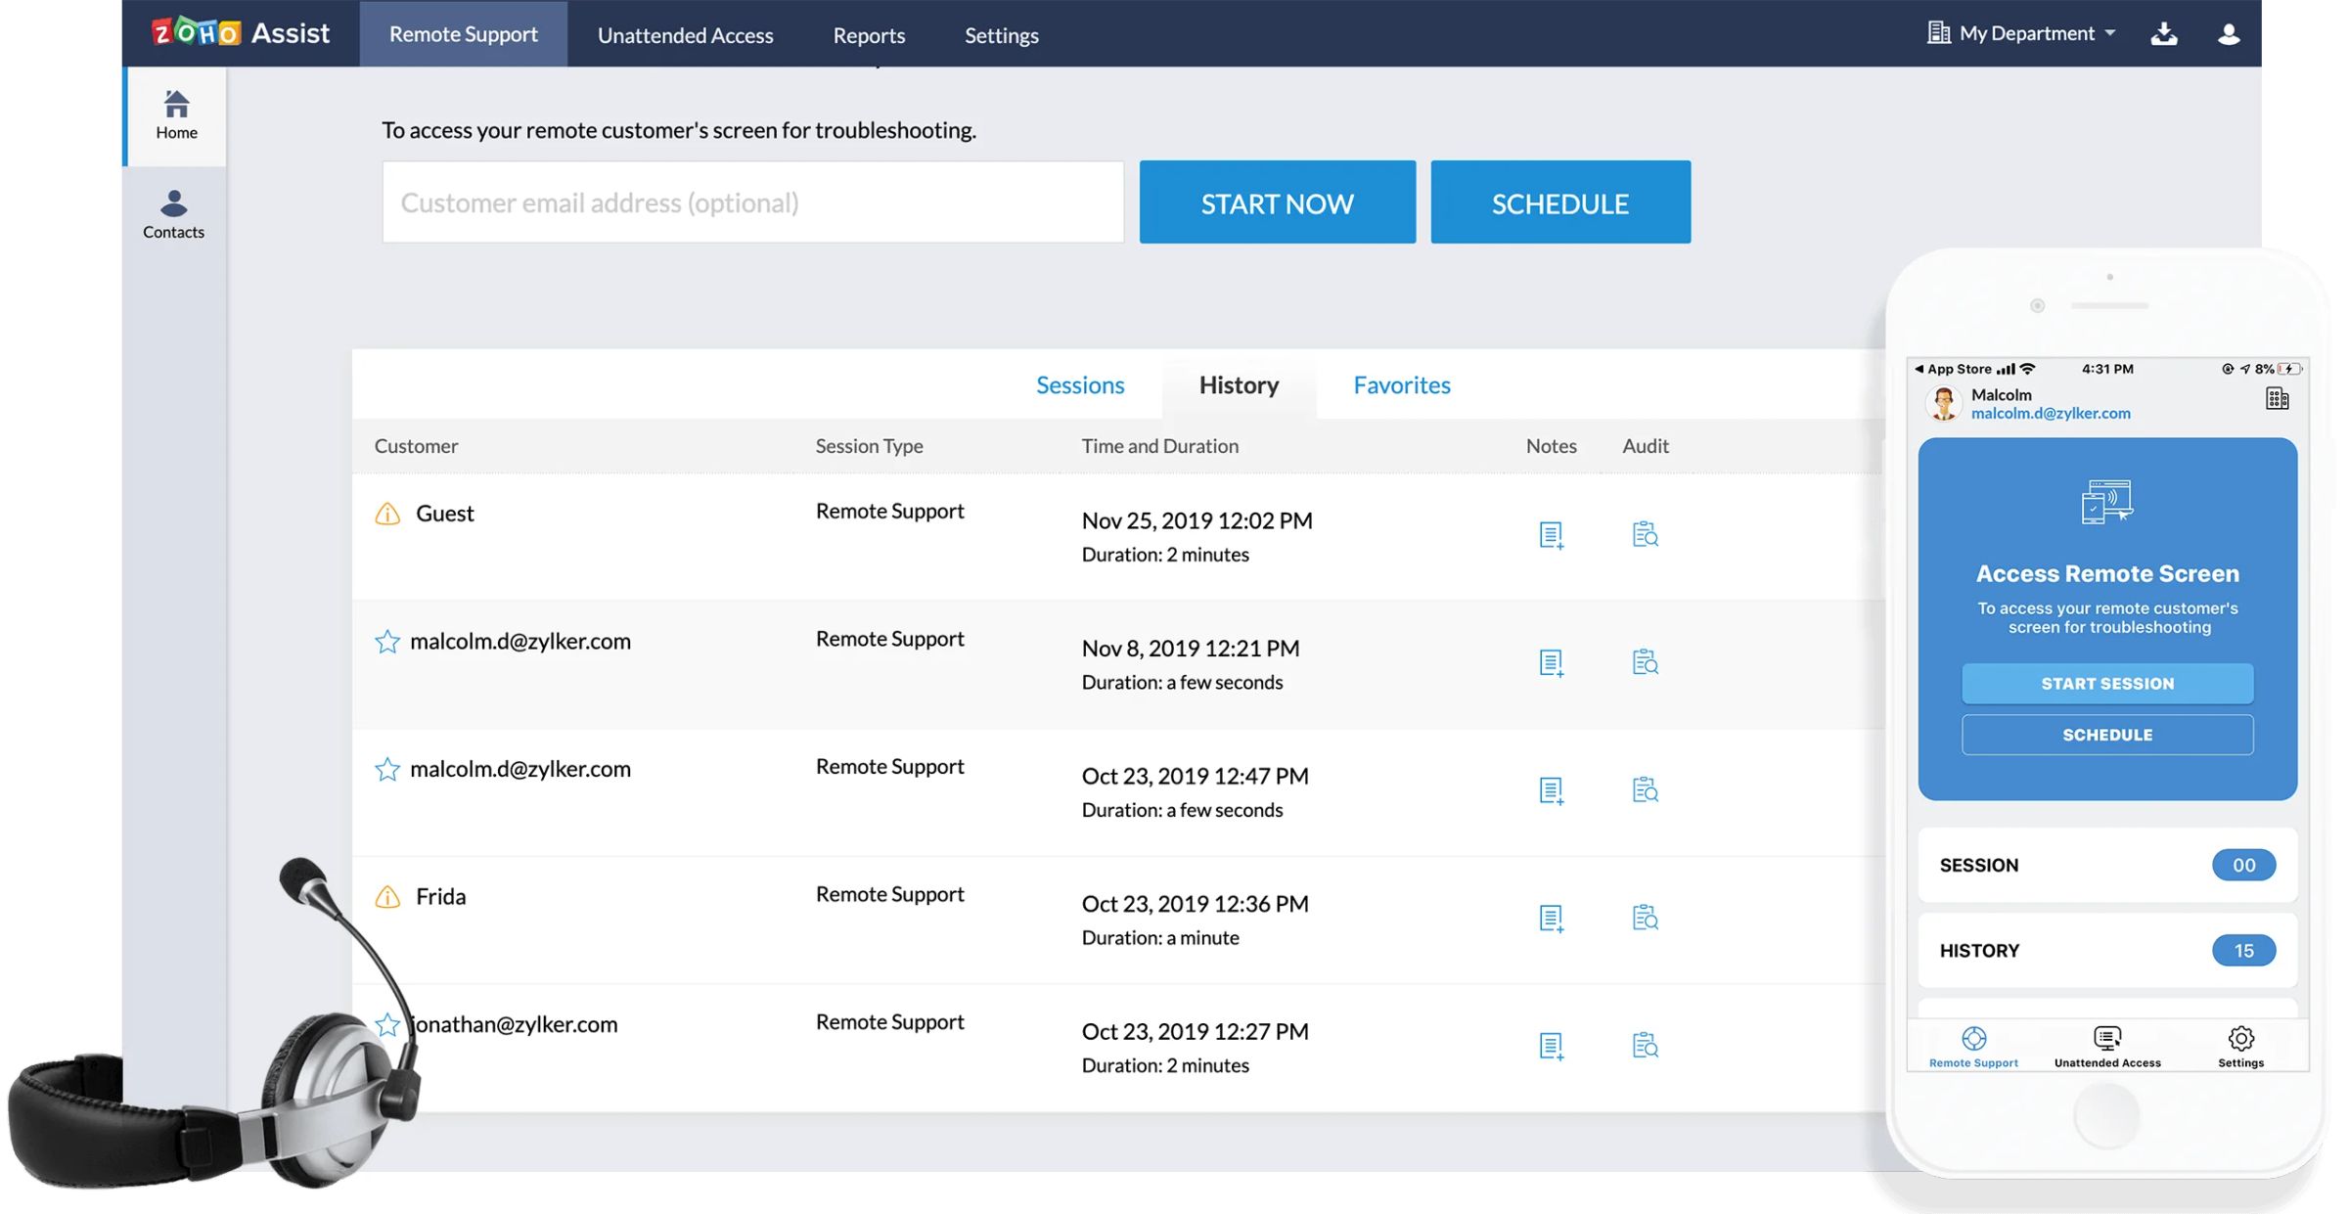Star the Guest session entry

387,513
